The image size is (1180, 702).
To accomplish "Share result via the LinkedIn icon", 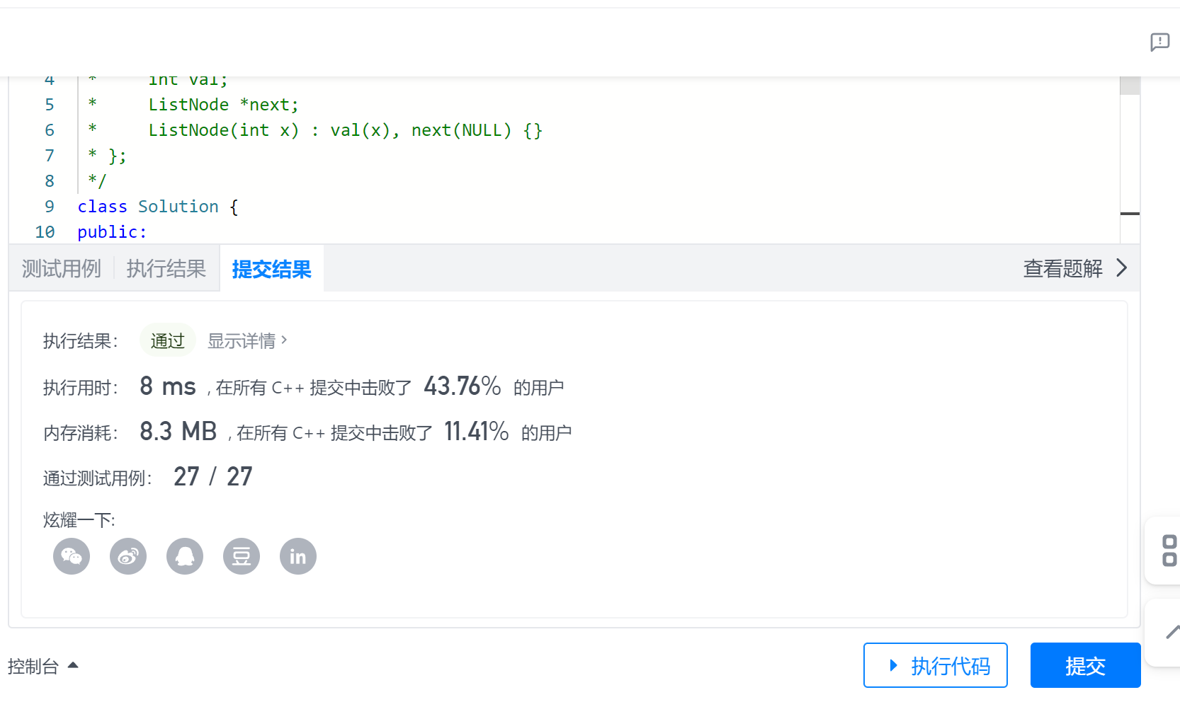I will click(297, 556).
